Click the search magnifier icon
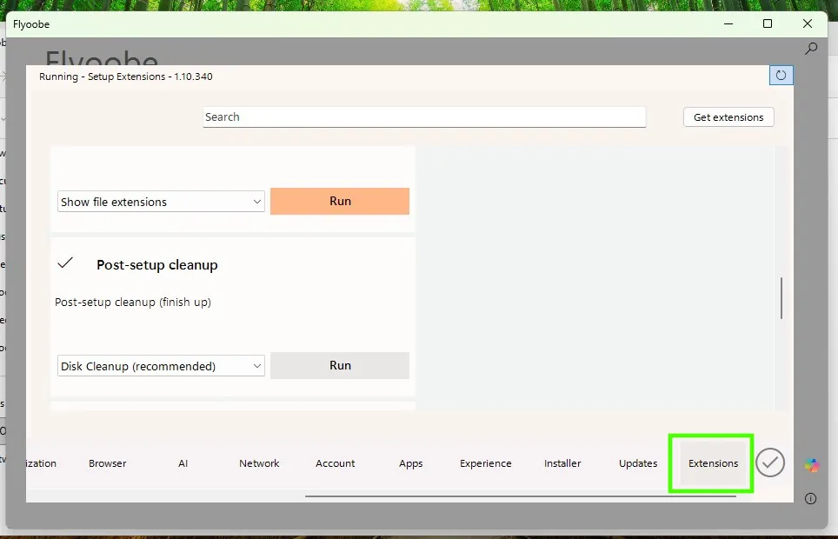This screenshot has width=838, height=539. [x=810, y=49]
